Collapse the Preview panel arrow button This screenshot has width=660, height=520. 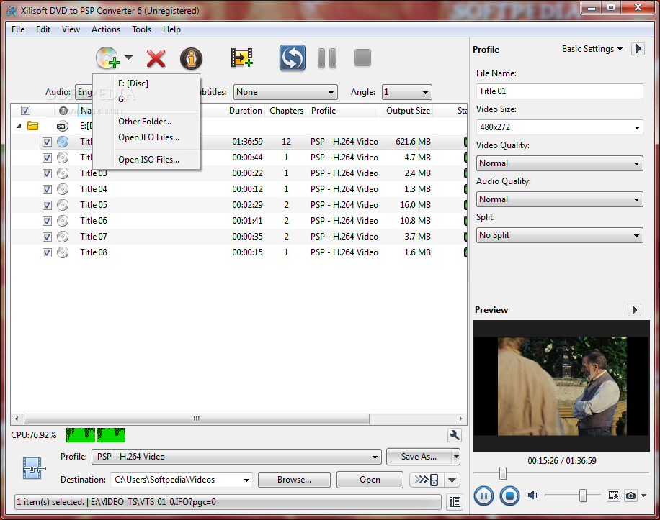[x=634, y=310]
